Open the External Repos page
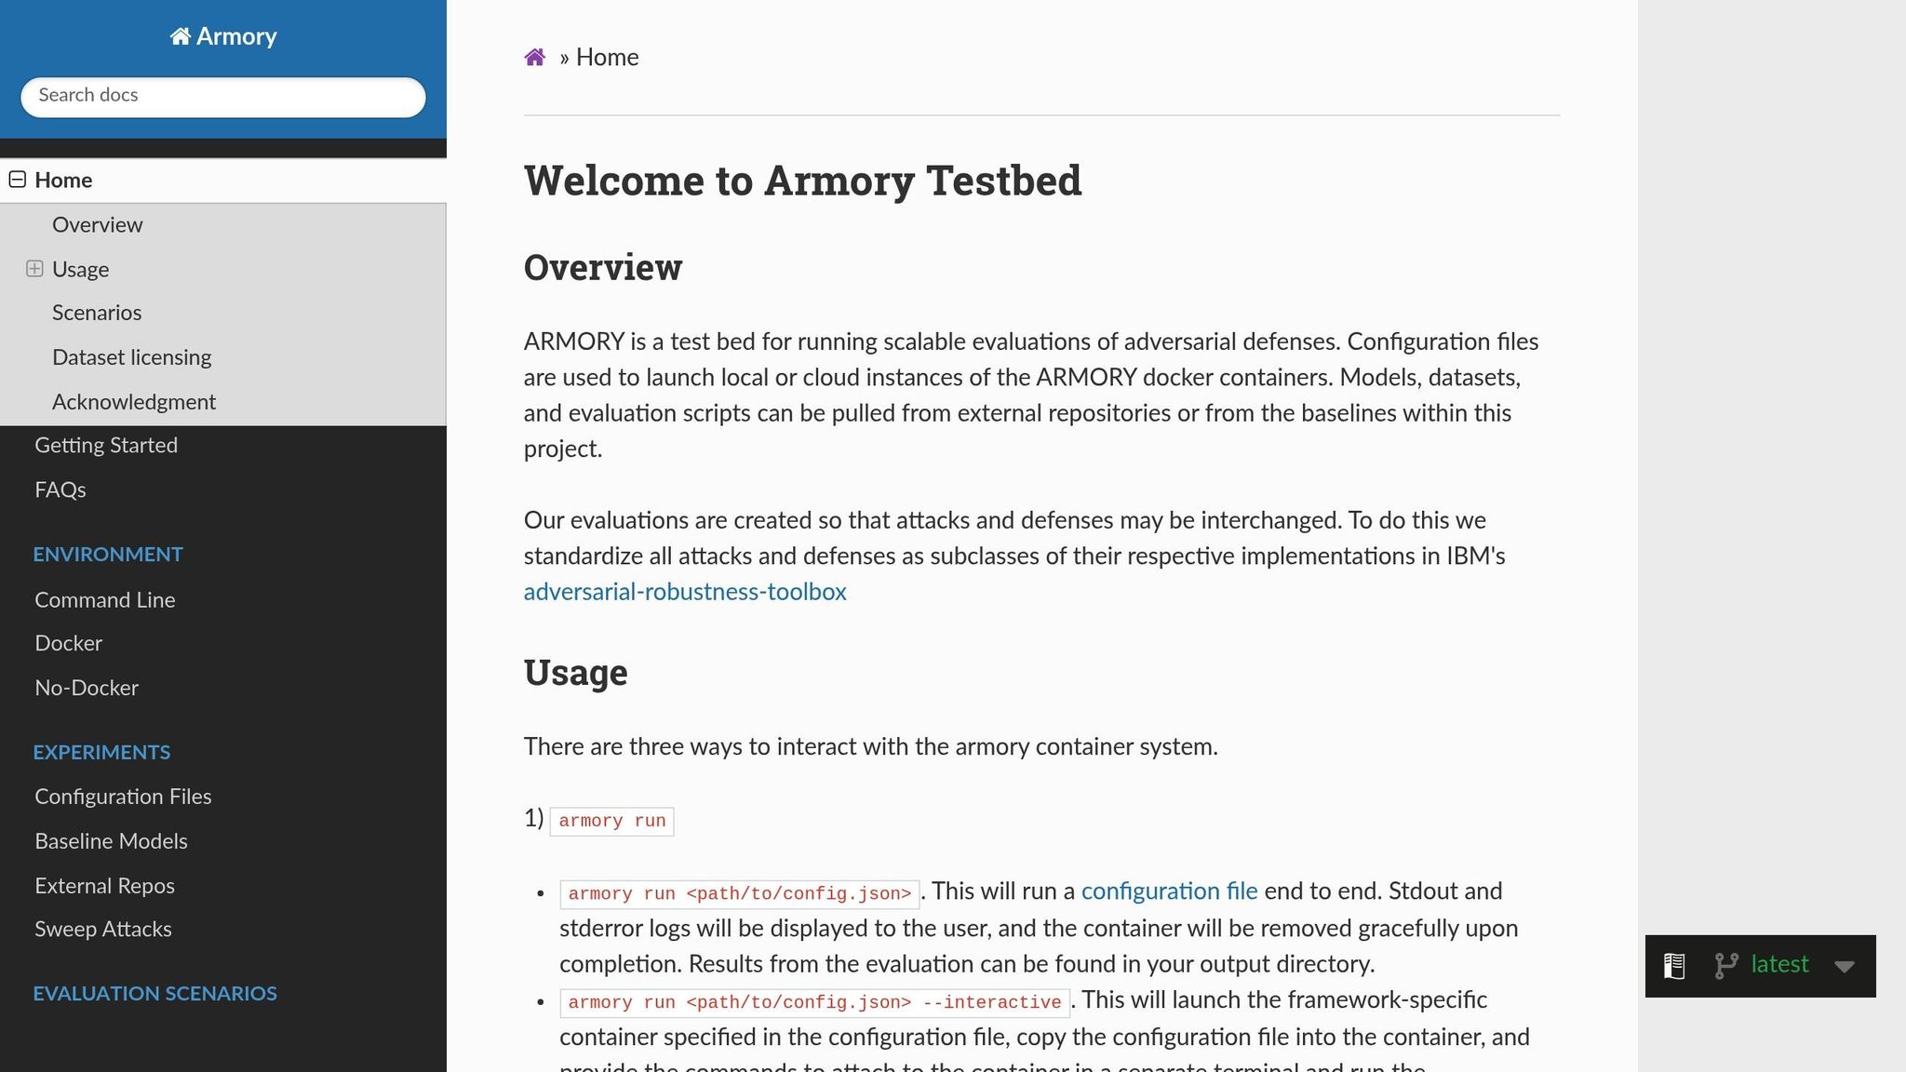 (105, 886)
